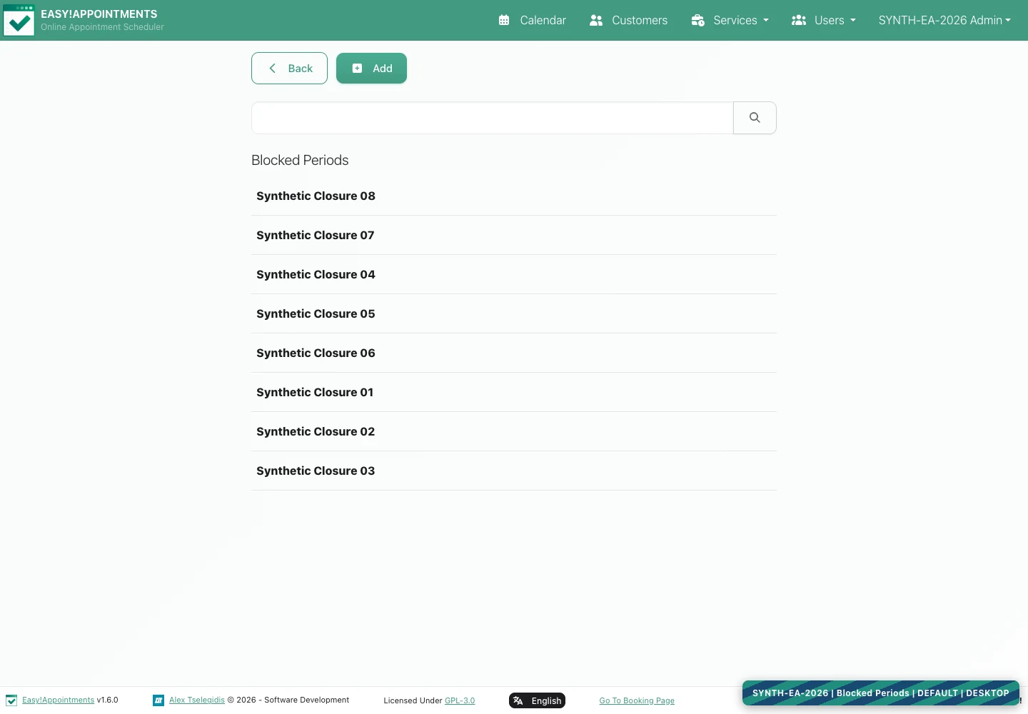This screenshot has height=714, width=1028.
Task: Open the Easy!Appointments footer link
Action: (58, 700)
